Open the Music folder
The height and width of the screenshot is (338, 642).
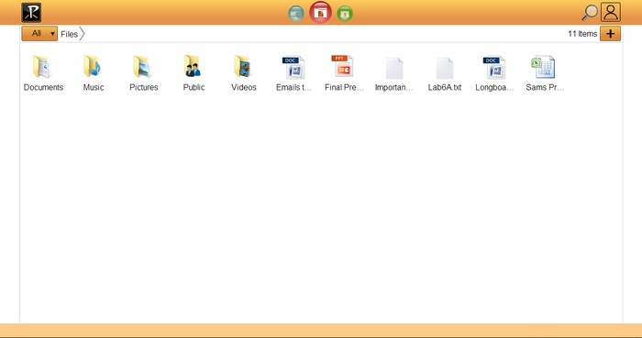point(94,73)
